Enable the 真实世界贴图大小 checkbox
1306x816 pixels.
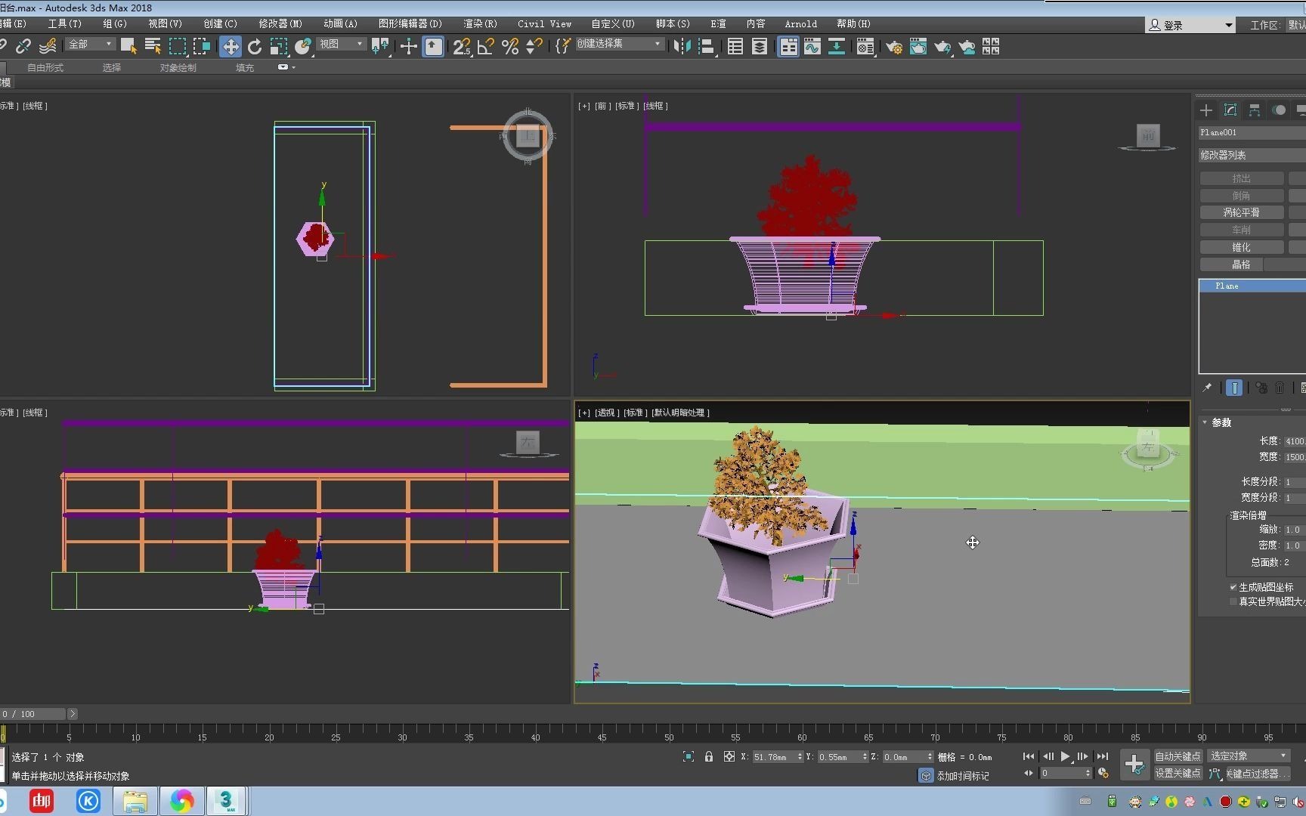click(1235, 601)
